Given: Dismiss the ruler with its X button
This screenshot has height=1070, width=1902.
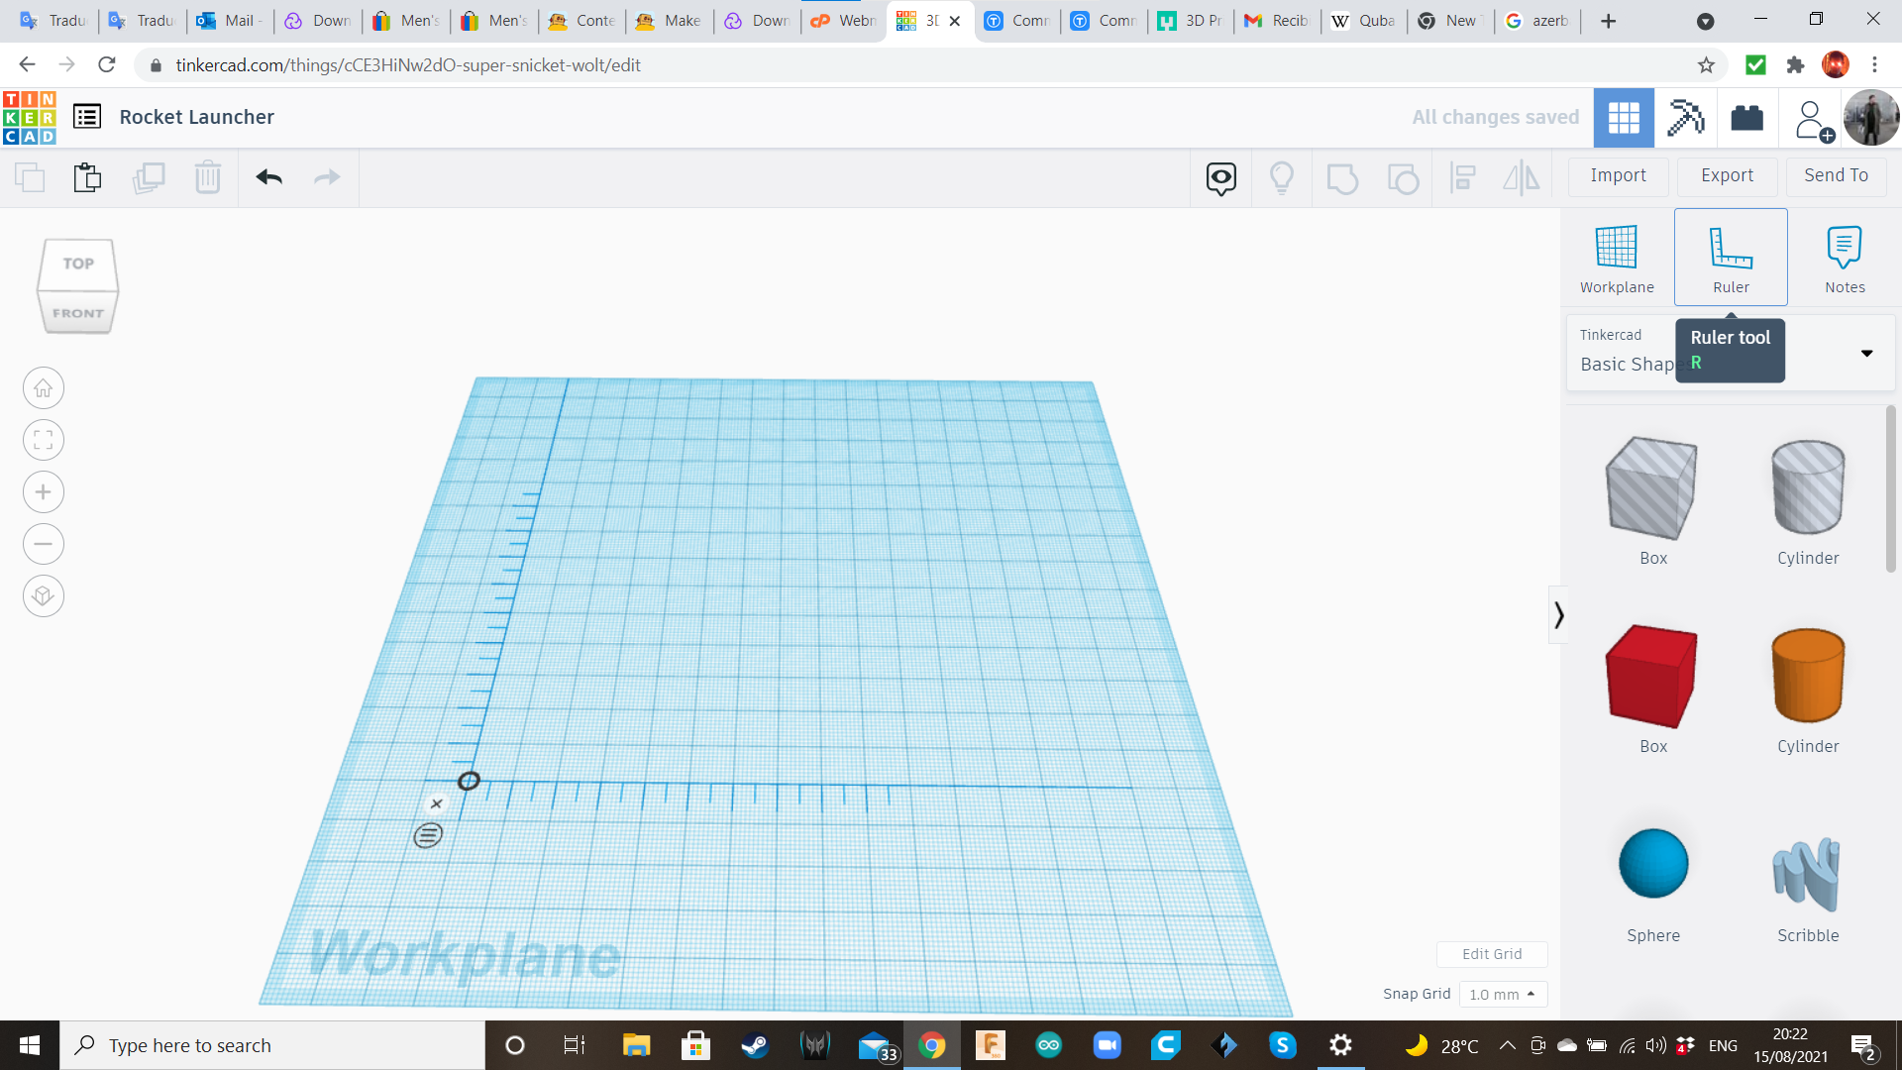Looking at the screenshot, I should click(x=436, y=803).
